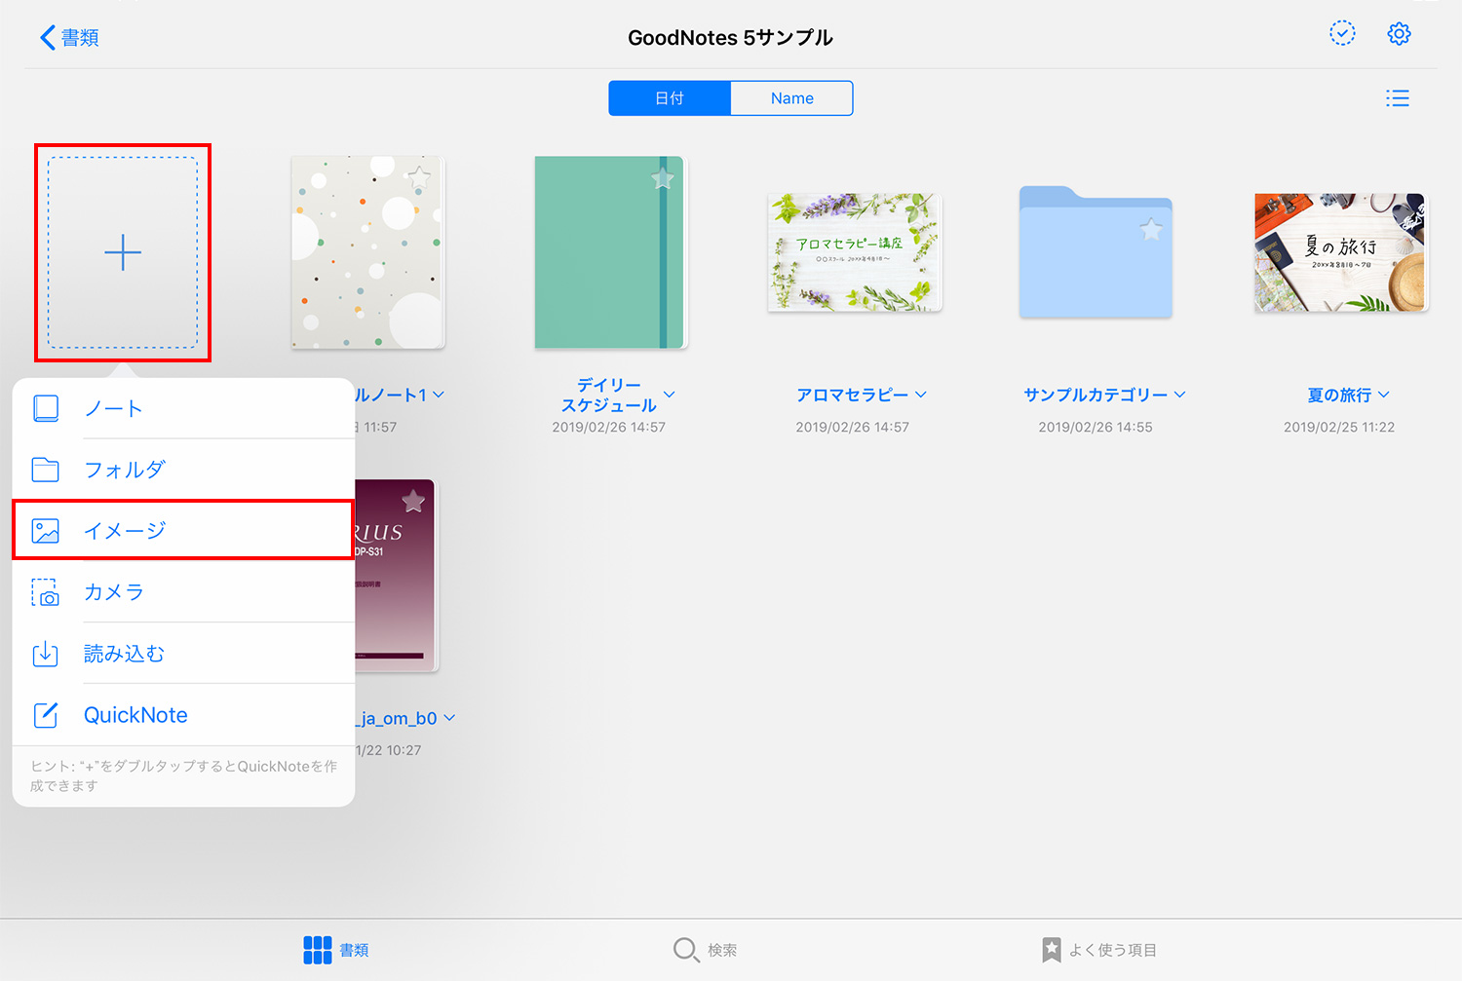Viewport: 1462px width, 981px height.
Task: Open the 書類 grid icon in bottom bar
Action: (x=318, y=950)
